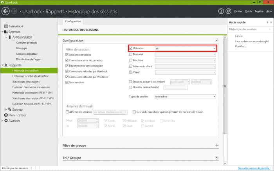Expand the Avancés tree node
This screenshot has height=171, width=274.
point(2,121)
